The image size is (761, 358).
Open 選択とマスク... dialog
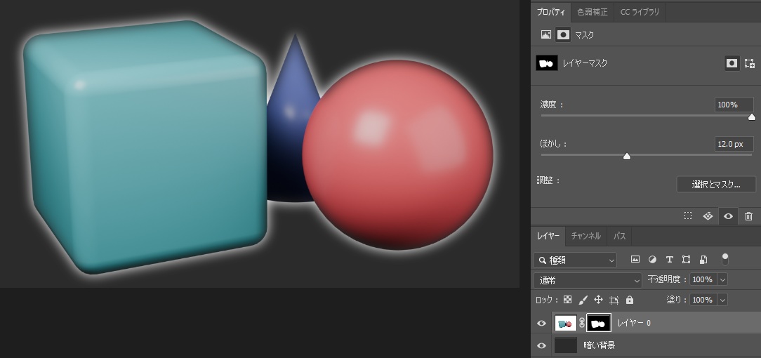click(x=716, y=185)
